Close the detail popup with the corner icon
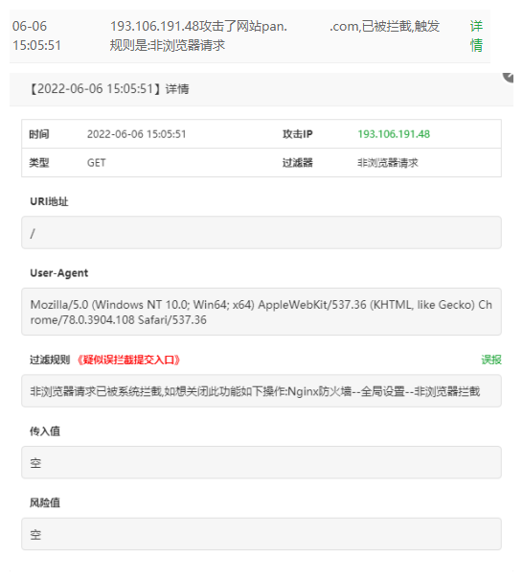This screenshot has height=581, width=523. coord(508,77)
